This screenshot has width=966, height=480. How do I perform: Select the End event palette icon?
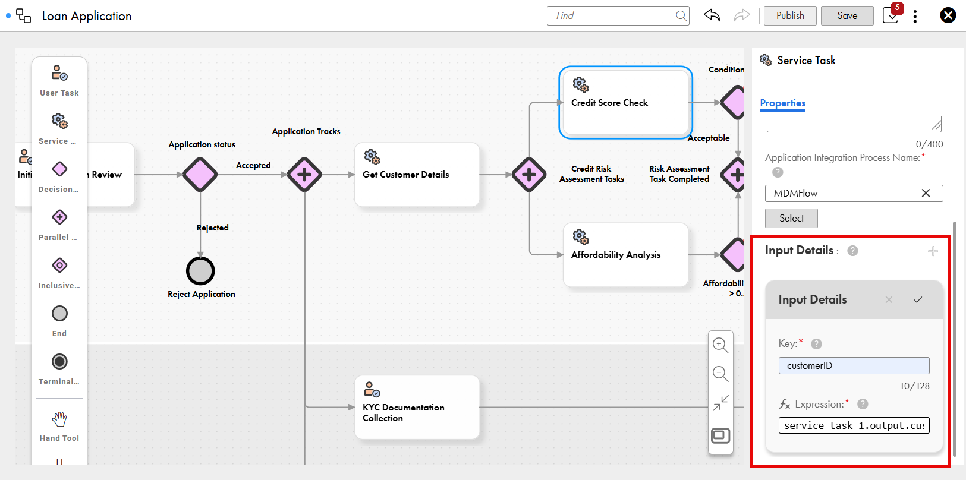coord(59,313)
